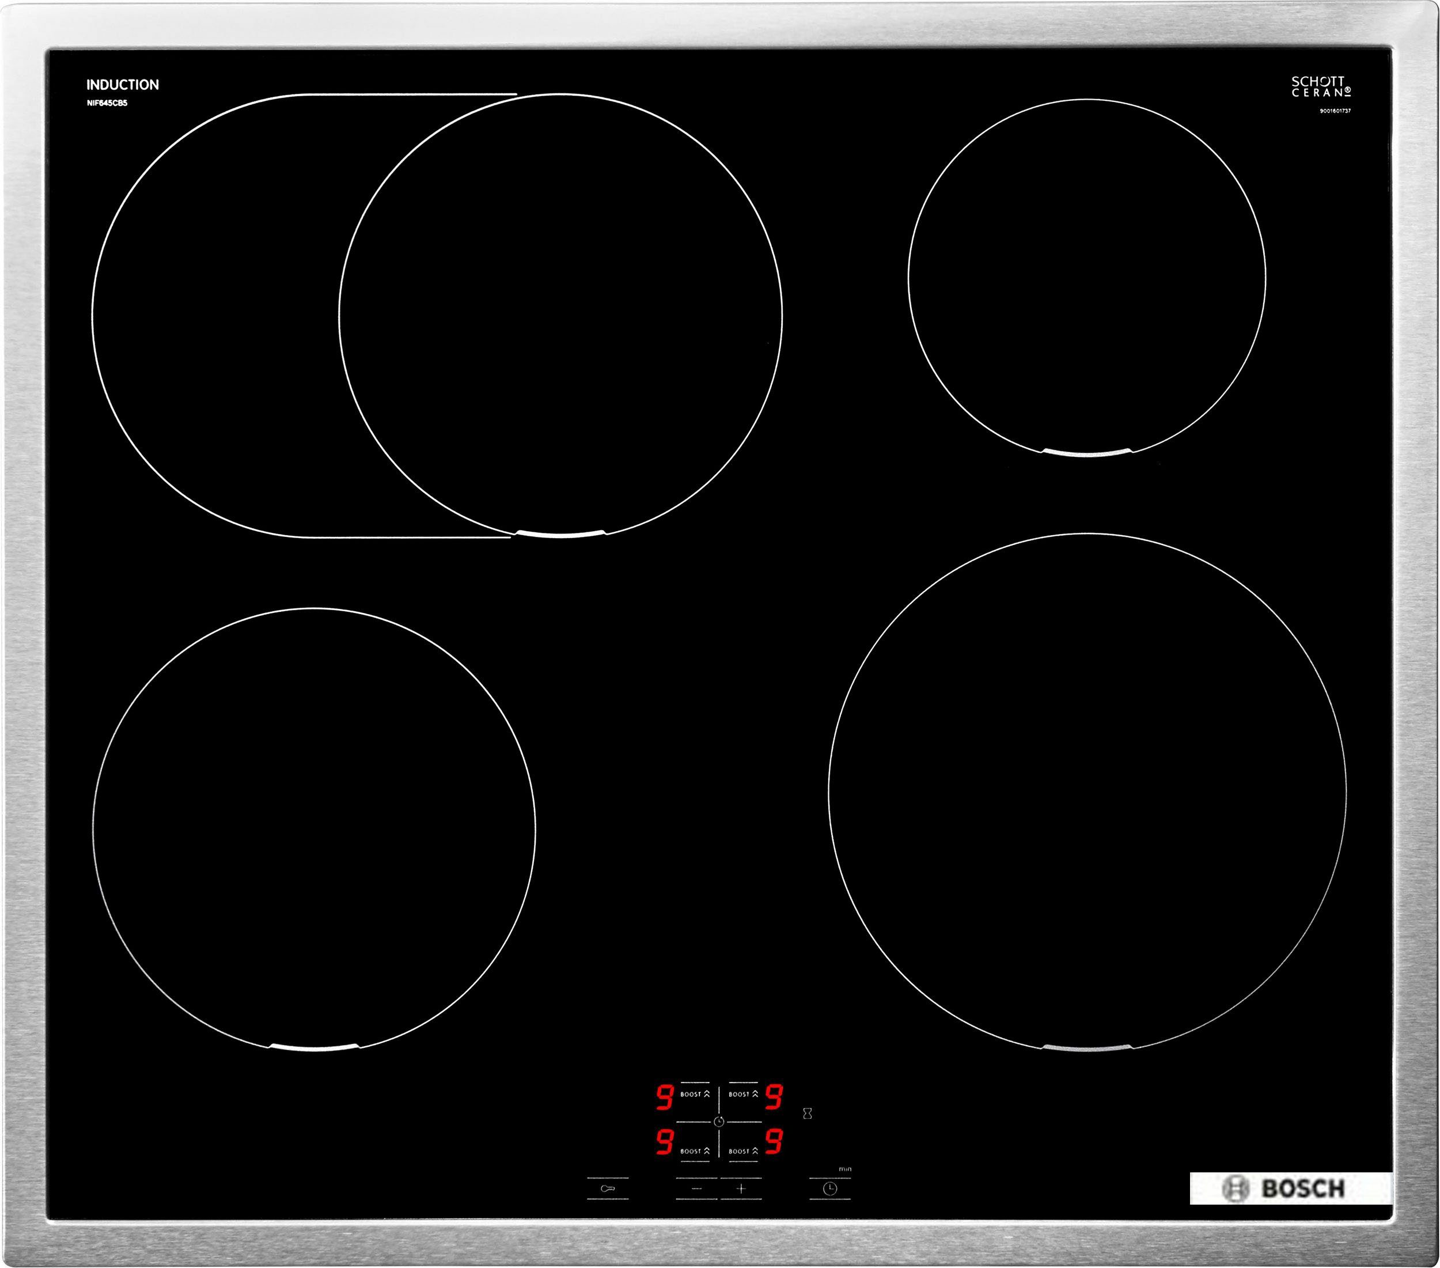Enable Boost for the rear-left zone
1440x1268 pixels.
click(695, 1094)
